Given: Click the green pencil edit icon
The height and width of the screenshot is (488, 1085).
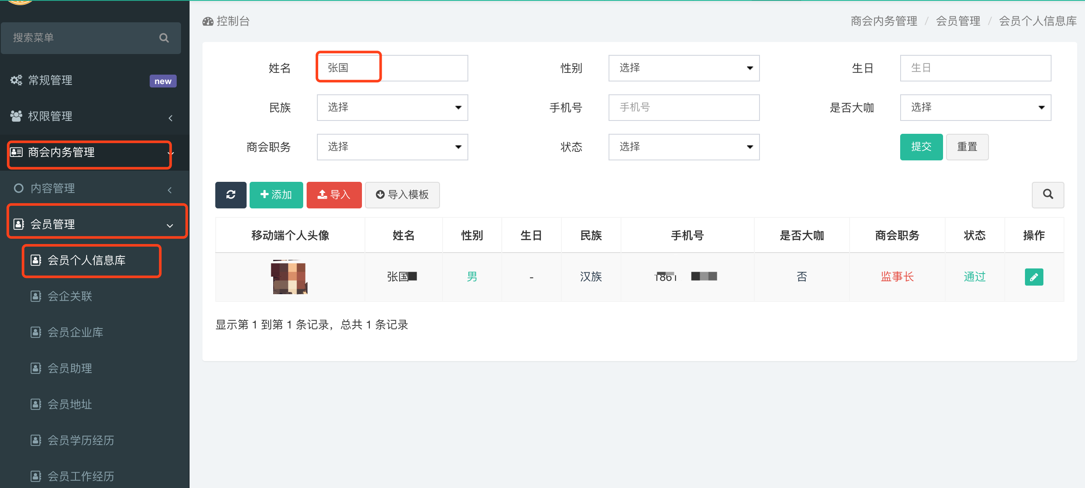Looking at the screenshot, I should 1034,277.
